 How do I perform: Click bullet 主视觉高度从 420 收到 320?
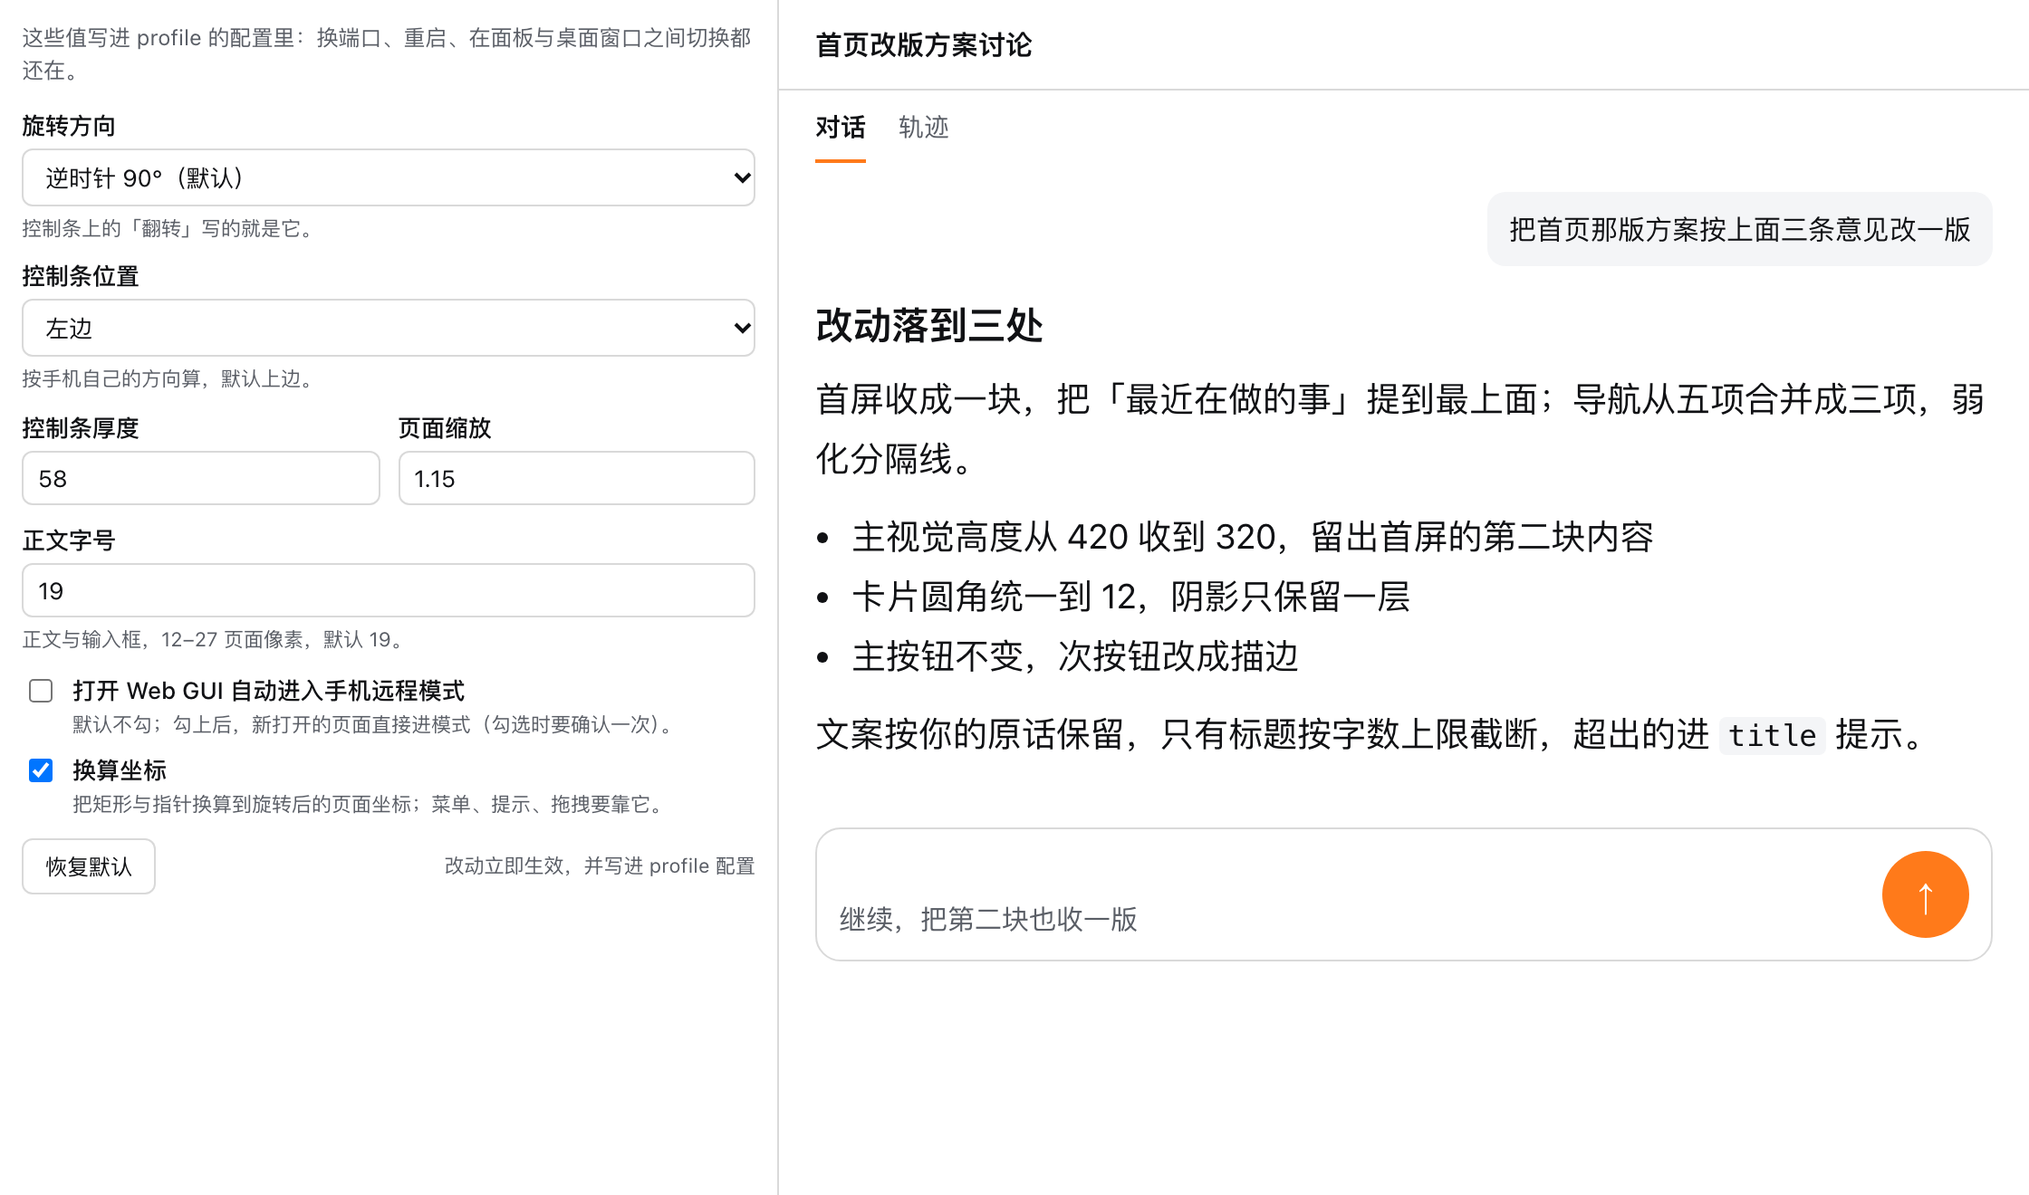pos(1253,537)
